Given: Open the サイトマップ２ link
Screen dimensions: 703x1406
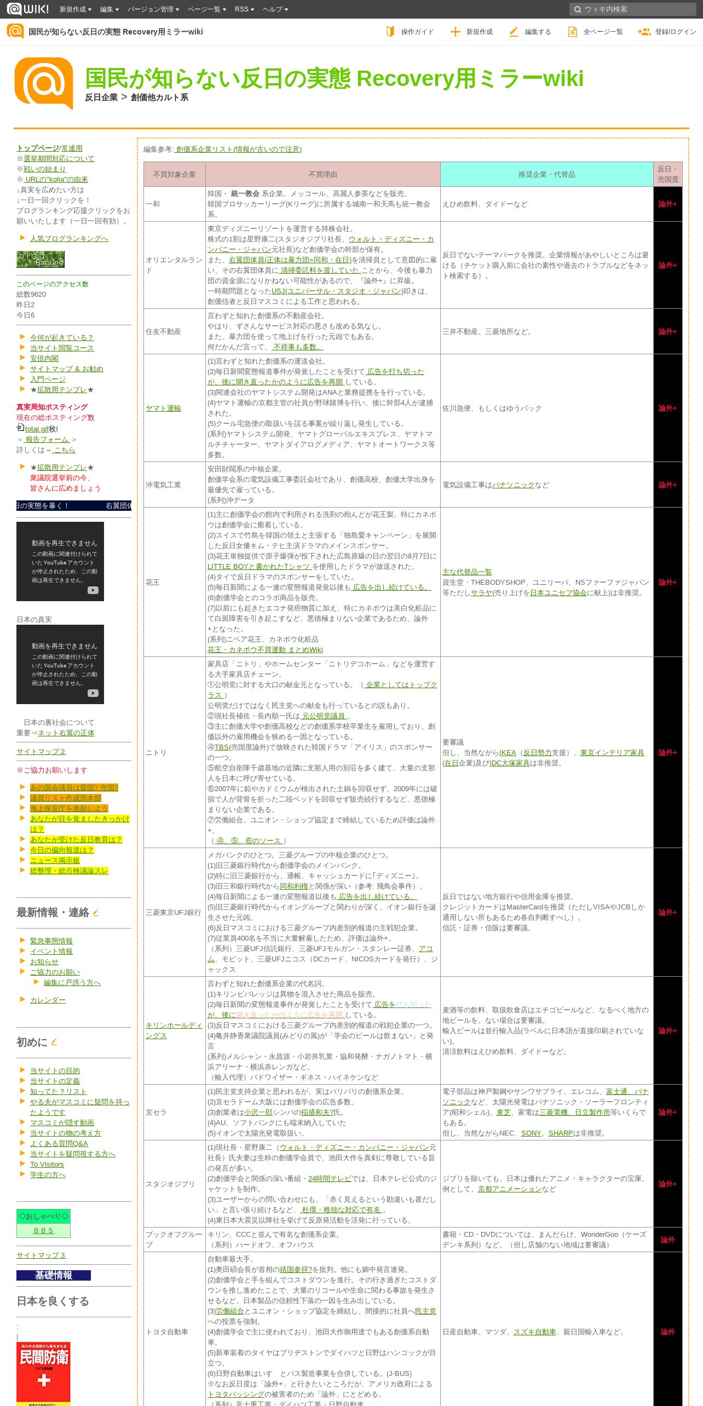Looking at the screenshot, I should (x=41, y=751).
